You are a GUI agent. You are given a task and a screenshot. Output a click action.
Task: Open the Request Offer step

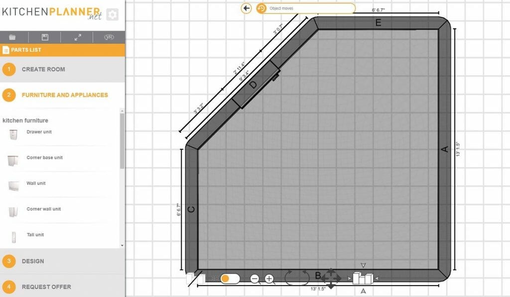coord(46,287)
